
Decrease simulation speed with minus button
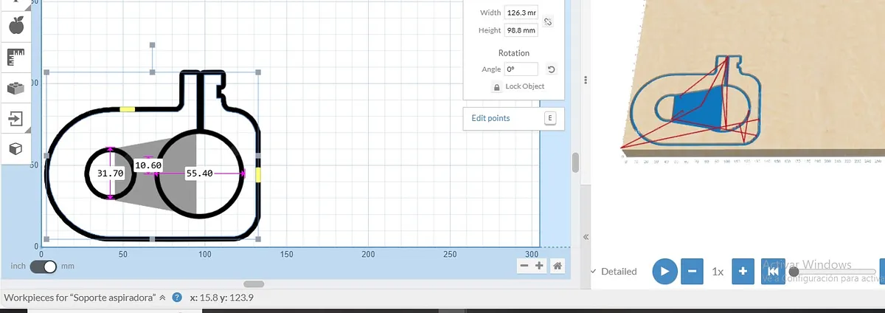[x=691, y=271]
